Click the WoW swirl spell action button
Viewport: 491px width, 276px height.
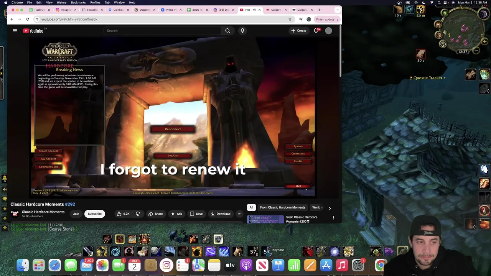click(115, 251)
